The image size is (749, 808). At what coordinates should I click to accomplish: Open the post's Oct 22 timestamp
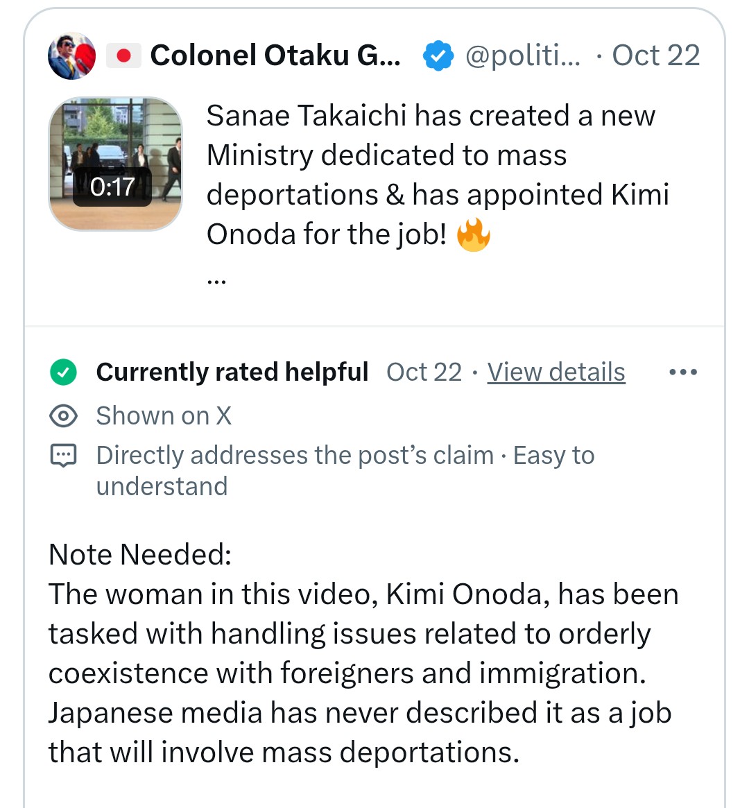655,55
